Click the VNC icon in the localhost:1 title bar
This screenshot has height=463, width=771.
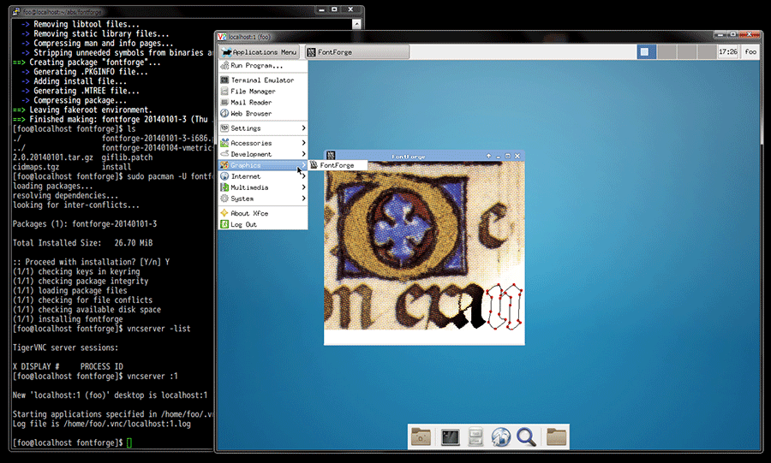coord(222,37)
